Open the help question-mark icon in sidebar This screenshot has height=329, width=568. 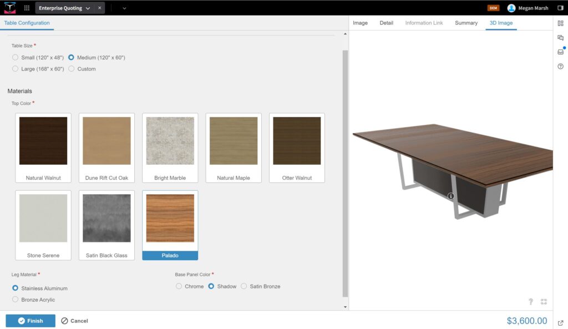tap(560, 67)
